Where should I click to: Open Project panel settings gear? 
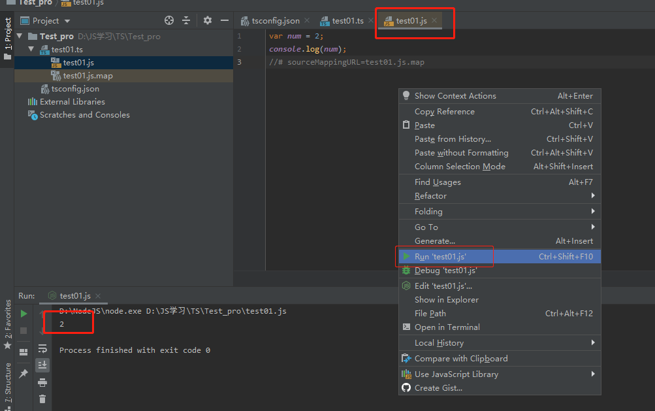tap(208, 20)
